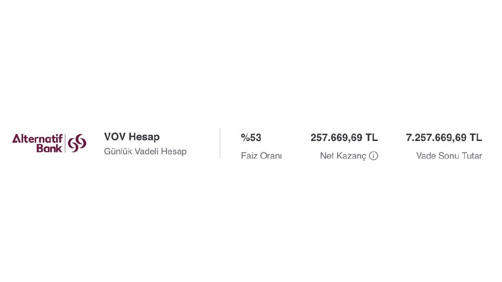Click TL currency in the net earnings amount
This screenshot has width=502, height=282.
tap(372, 138)
